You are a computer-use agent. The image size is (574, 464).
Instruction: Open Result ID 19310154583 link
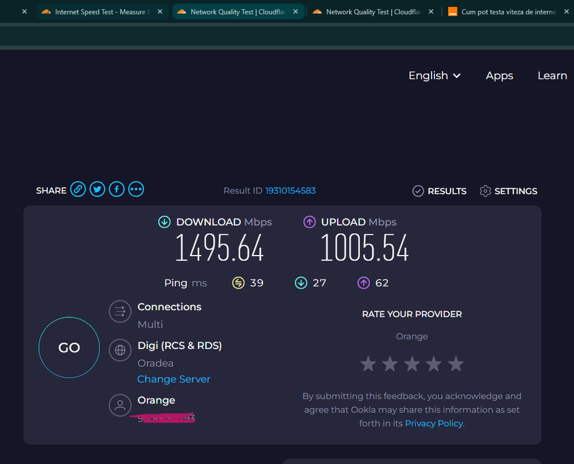point(290,191)
